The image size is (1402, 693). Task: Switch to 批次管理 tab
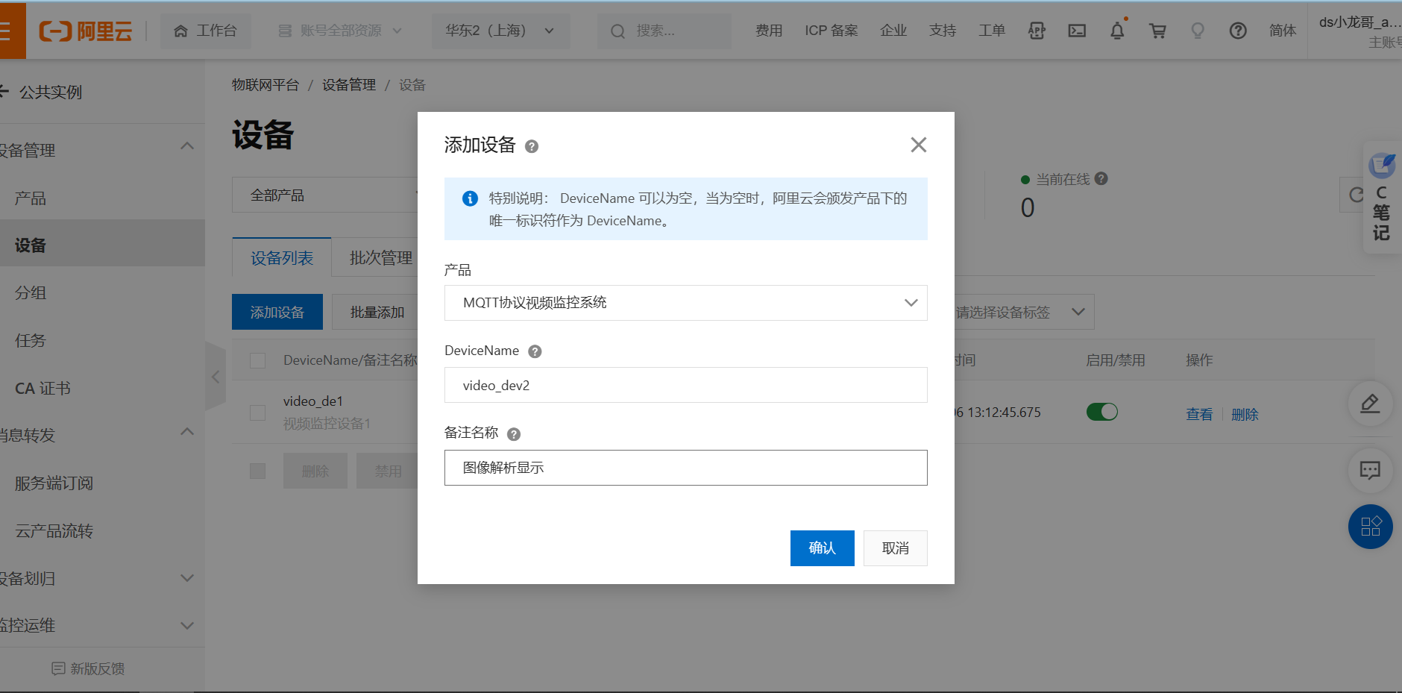pyautogui.click(x=380, y=258)
